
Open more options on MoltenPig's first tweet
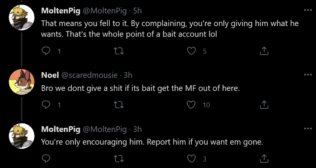(308, 10)
